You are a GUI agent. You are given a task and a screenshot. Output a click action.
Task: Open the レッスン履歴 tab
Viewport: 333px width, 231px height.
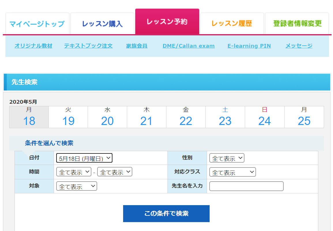[x=232, y=24]
